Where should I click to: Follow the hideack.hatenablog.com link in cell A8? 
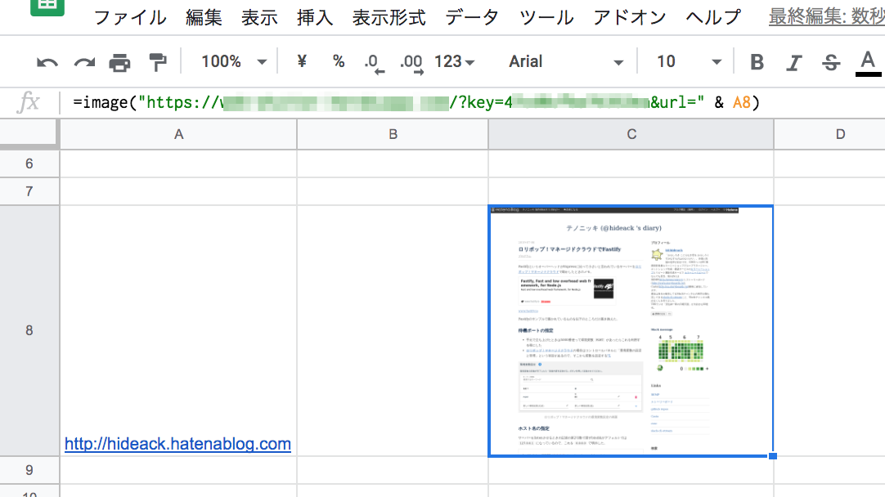click(x=177, y=443)
